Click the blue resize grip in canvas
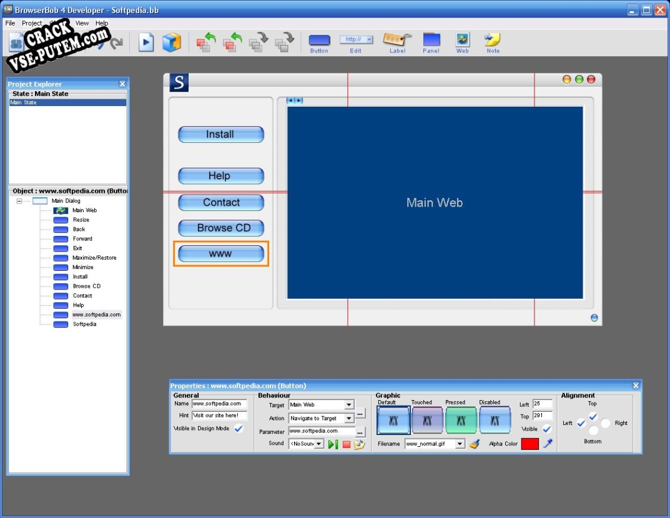This screenshot has width=670, height=518. [594, 318]
